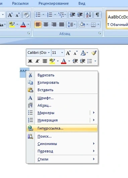Apply numbered list from ribbon
This screenshot has height=178, width=128.
[x=50, y=15]
